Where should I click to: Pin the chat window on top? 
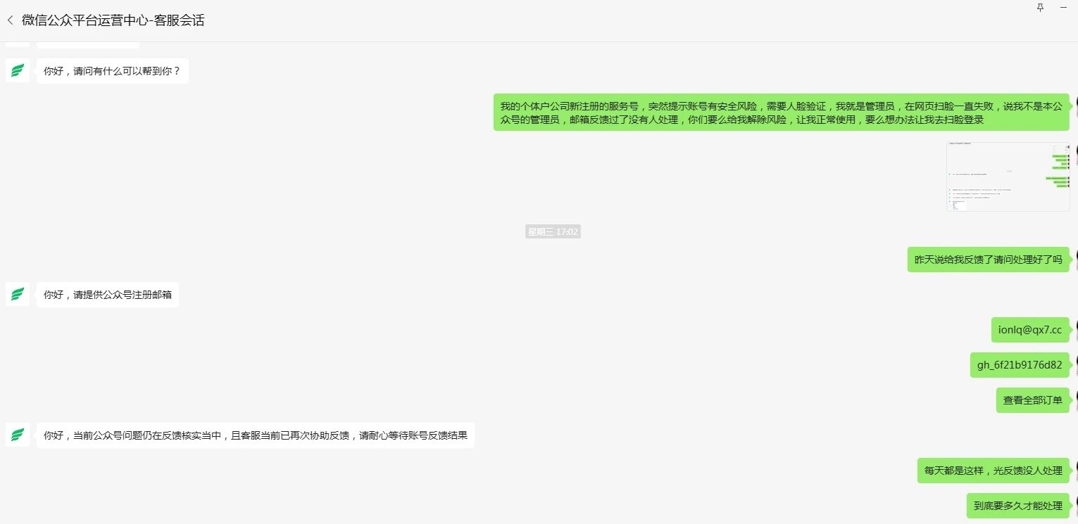1041,7
